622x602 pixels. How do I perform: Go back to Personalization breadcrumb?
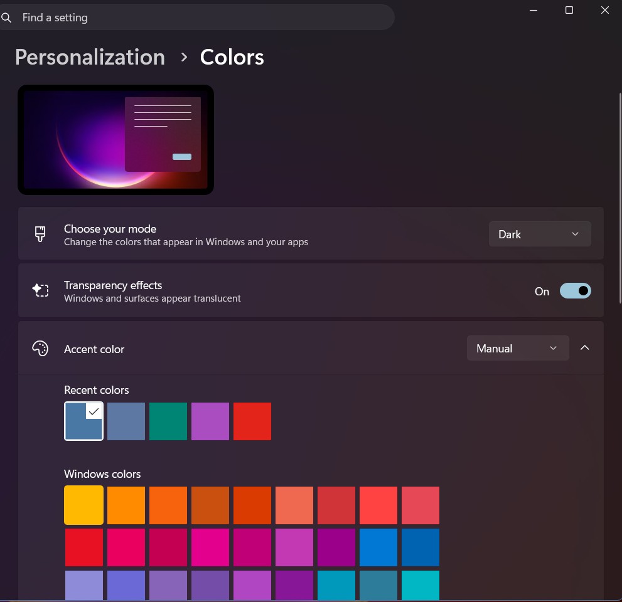90,57
